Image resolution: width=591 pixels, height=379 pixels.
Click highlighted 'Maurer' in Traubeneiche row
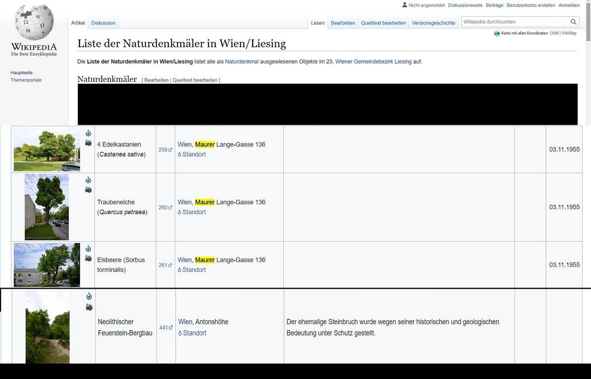coord(205,202)
